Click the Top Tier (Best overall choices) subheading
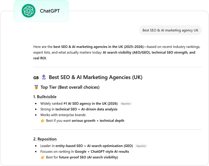 (x=70, y=87)
